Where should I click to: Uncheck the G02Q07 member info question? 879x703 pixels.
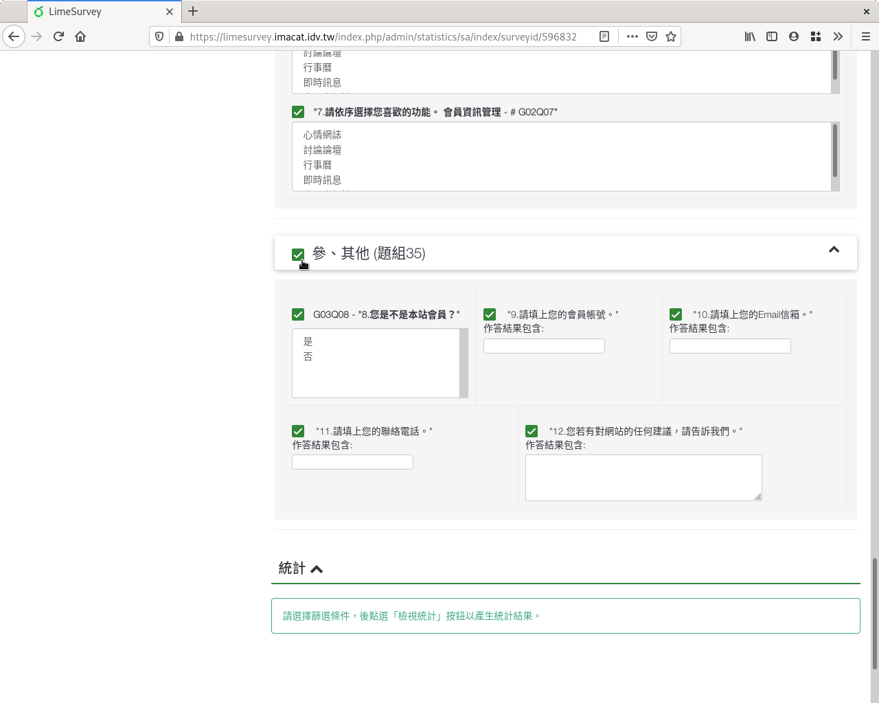pyautogui.click(x=298, y=112)
